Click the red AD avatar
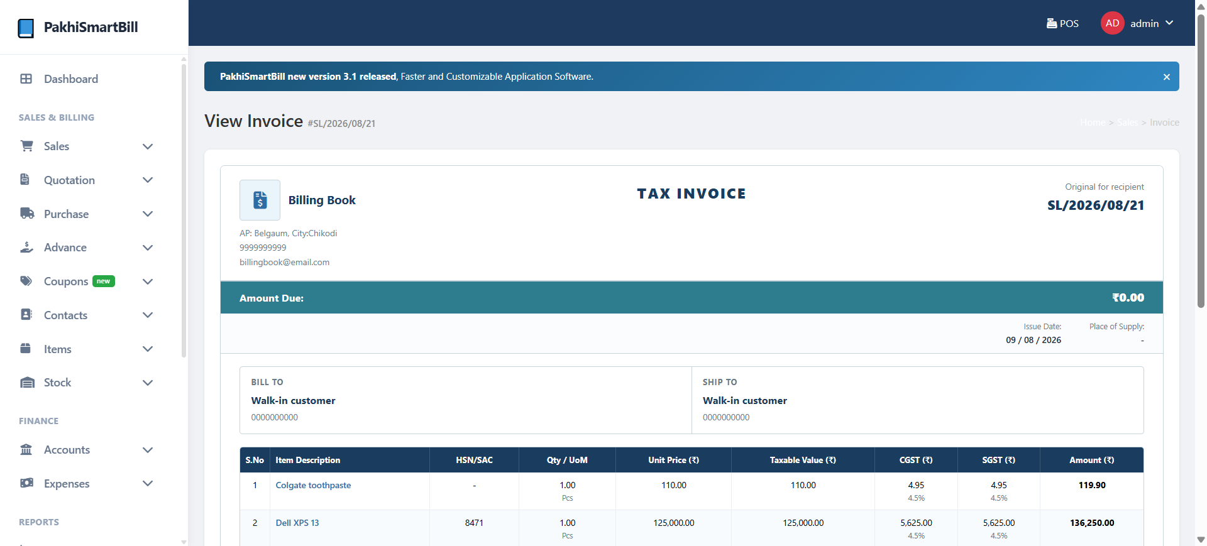Screen dimensions: 1207x546 tap(1112, 23)
